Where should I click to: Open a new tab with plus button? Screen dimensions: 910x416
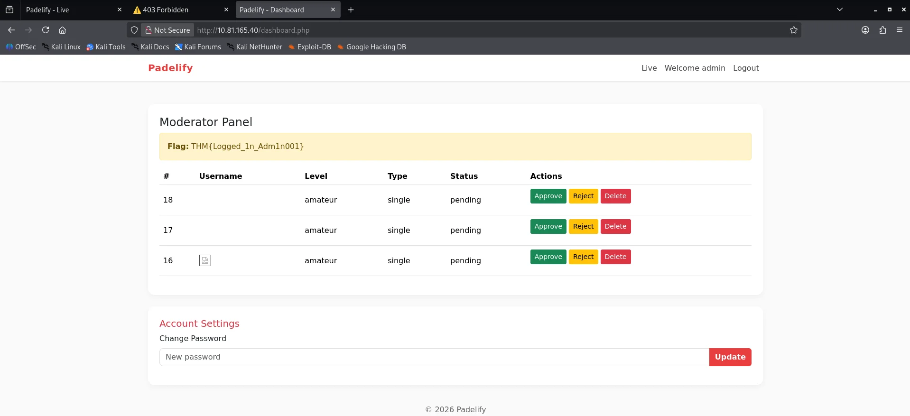click(x=351, y=9)
